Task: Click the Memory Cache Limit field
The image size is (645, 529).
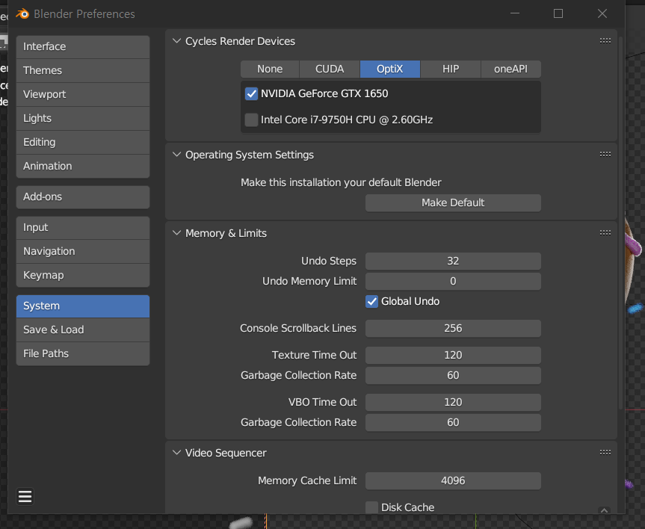Action: click(x=453, y=481)
